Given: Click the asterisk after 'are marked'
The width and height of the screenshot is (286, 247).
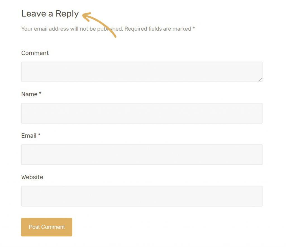Looking at the screenshot, I should coord(194,28).
